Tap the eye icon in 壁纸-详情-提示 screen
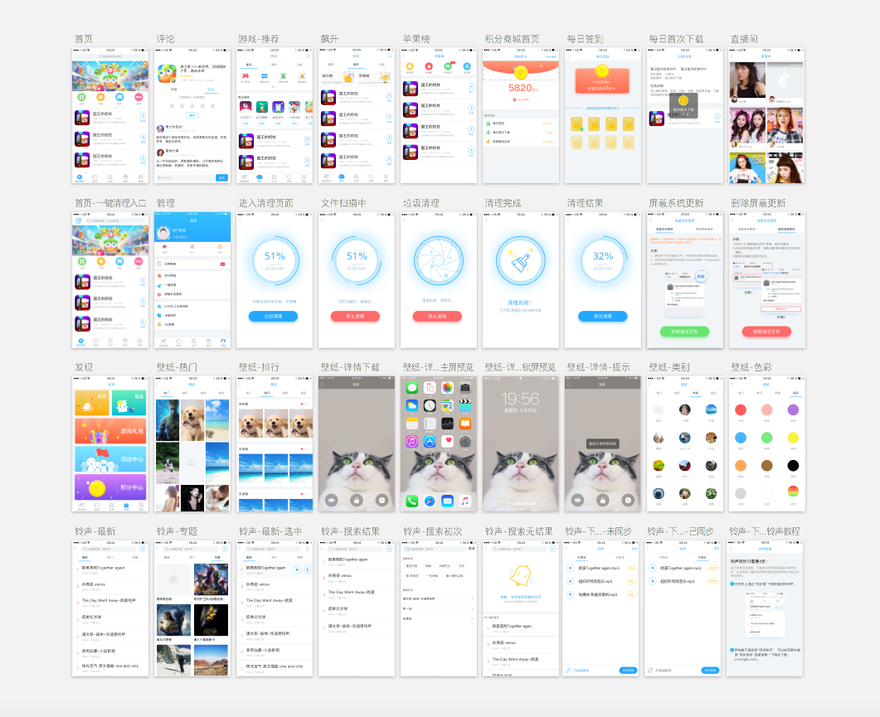880x717 pixels. click(577, 499)
